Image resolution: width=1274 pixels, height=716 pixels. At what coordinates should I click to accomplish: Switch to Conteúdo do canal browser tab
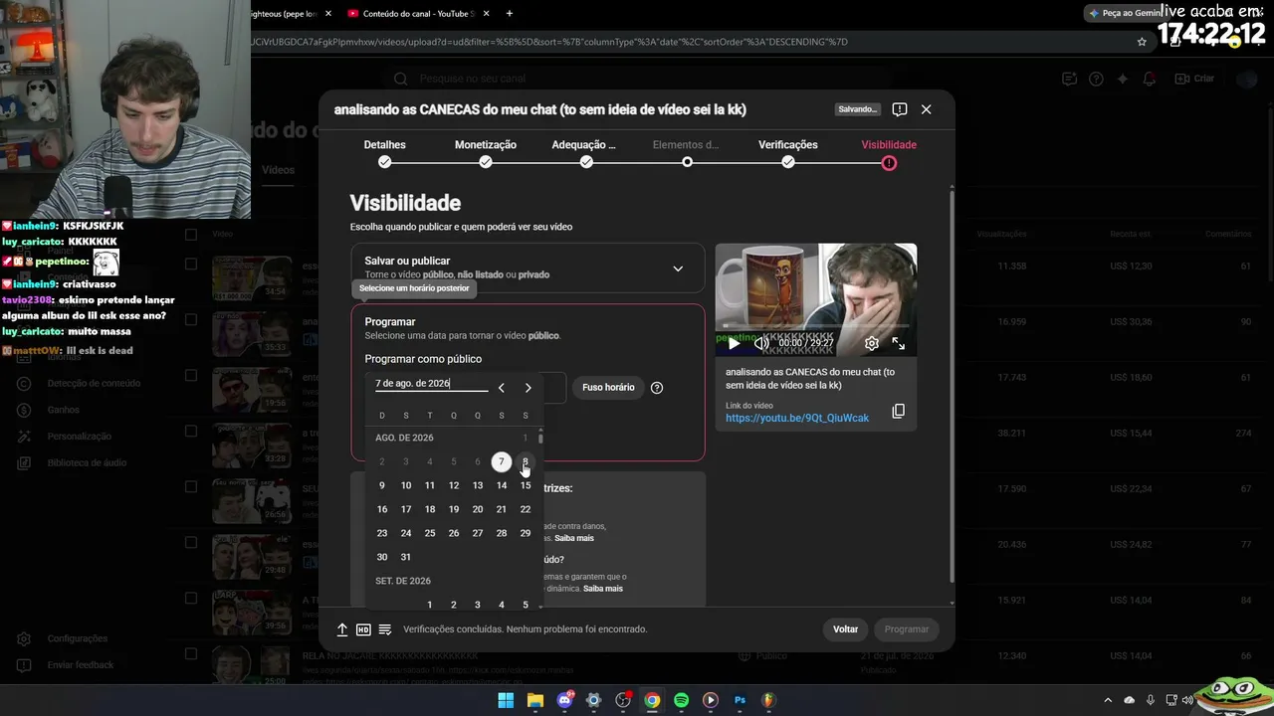pos(416,13)
